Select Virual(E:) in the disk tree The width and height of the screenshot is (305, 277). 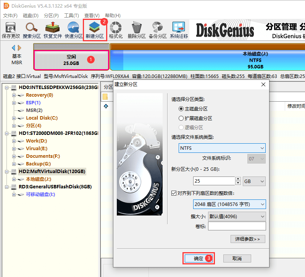37,149
